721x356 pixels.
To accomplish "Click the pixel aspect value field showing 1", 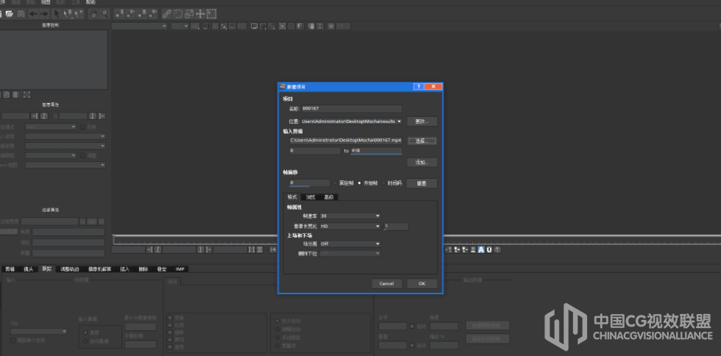I will pos(396,227).
